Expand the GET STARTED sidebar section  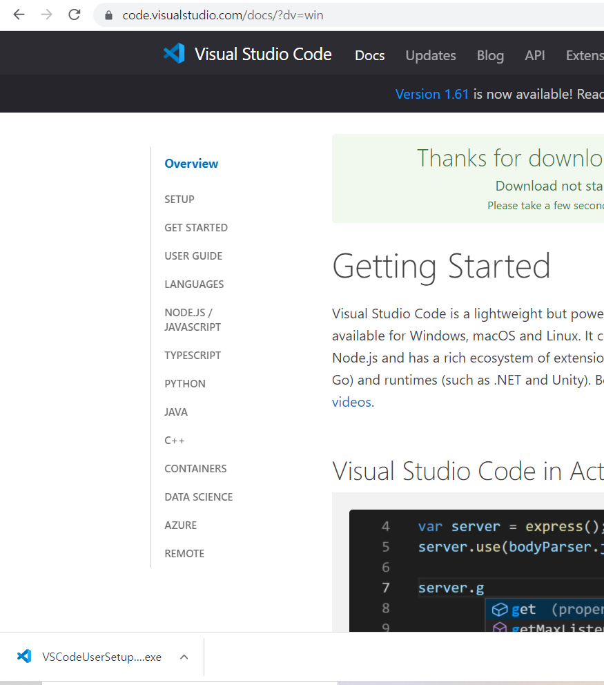196,228
